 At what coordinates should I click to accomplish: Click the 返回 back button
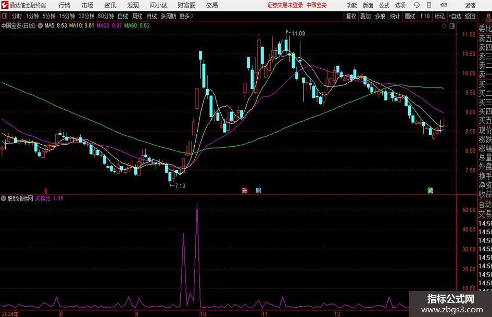(x=470, y=16)
